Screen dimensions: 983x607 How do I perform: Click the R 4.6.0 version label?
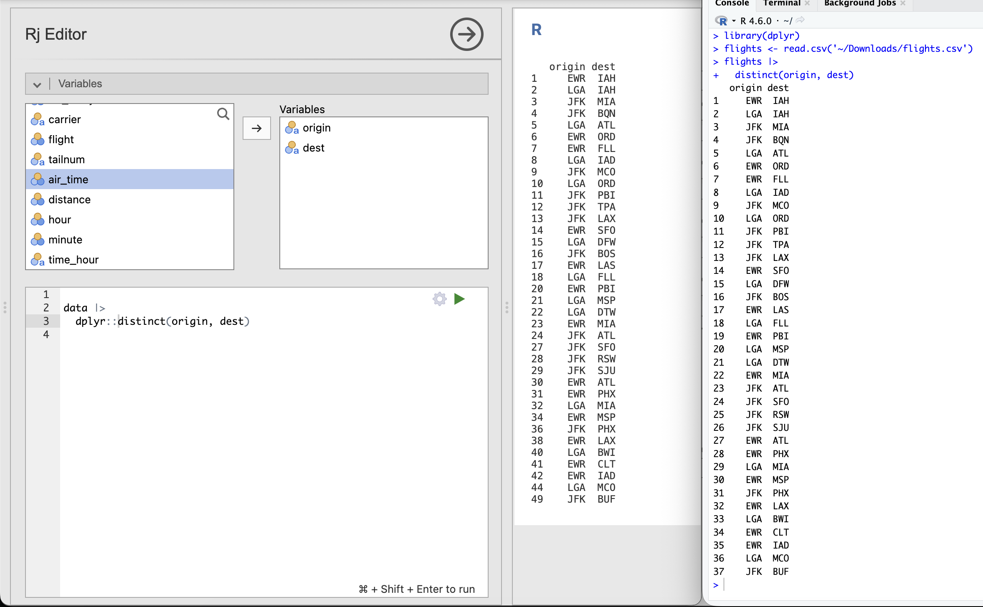[x=756, y=21]
